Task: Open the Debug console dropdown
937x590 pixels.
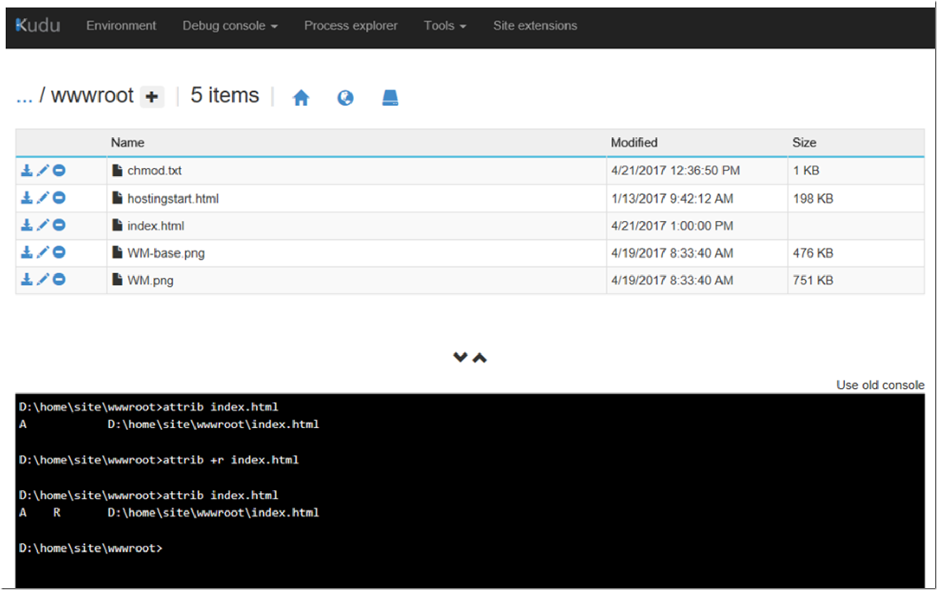Action: tap(230, 26)
